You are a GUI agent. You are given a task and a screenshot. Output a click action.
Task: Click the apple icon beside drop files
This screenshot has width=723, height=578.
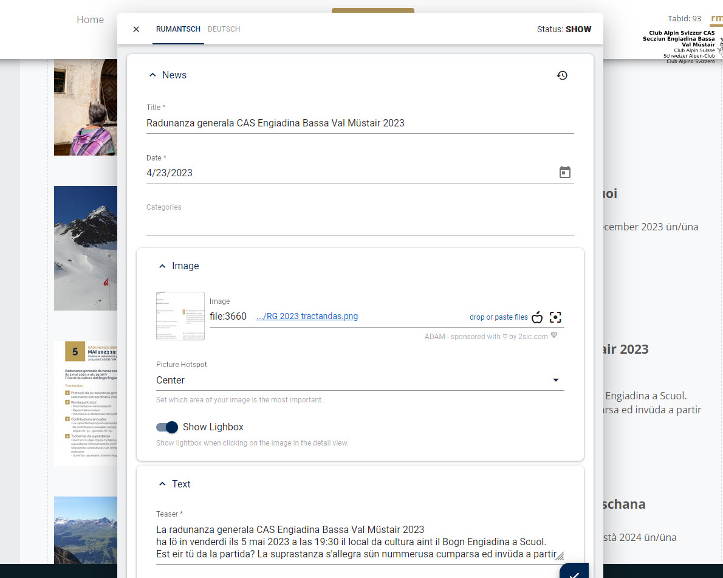537,317
